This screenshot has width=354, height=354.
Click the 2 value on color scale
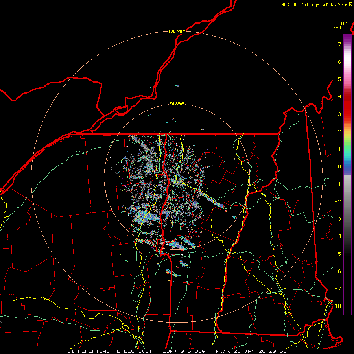[x=339, y=132]
